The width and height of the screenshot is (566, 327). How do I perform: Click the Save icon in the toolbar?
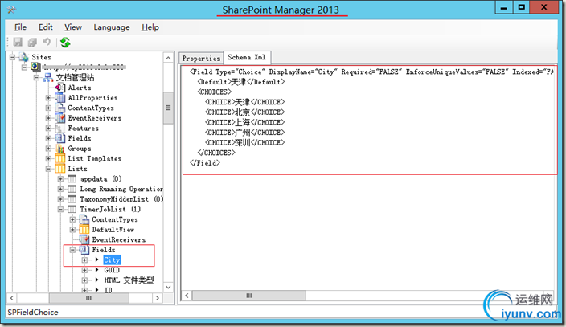(18, 43)
